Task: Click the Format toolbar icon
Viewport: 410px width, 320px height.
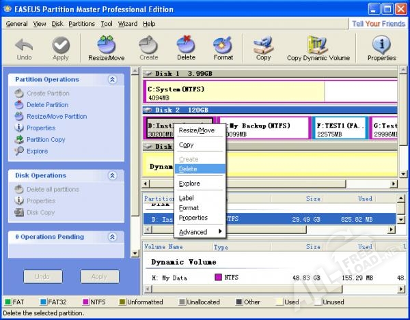Action: pyautogui.click(x=223, y=48)
